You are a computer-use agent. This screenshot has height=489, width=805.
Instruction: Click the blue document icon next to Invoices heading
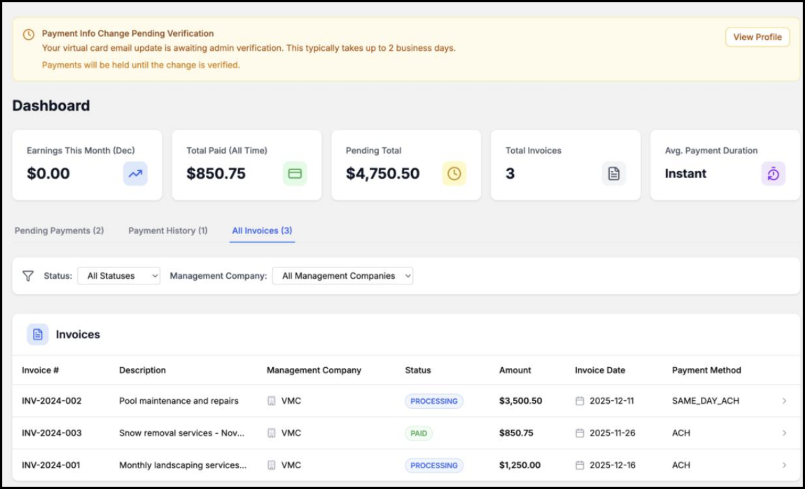38,334
